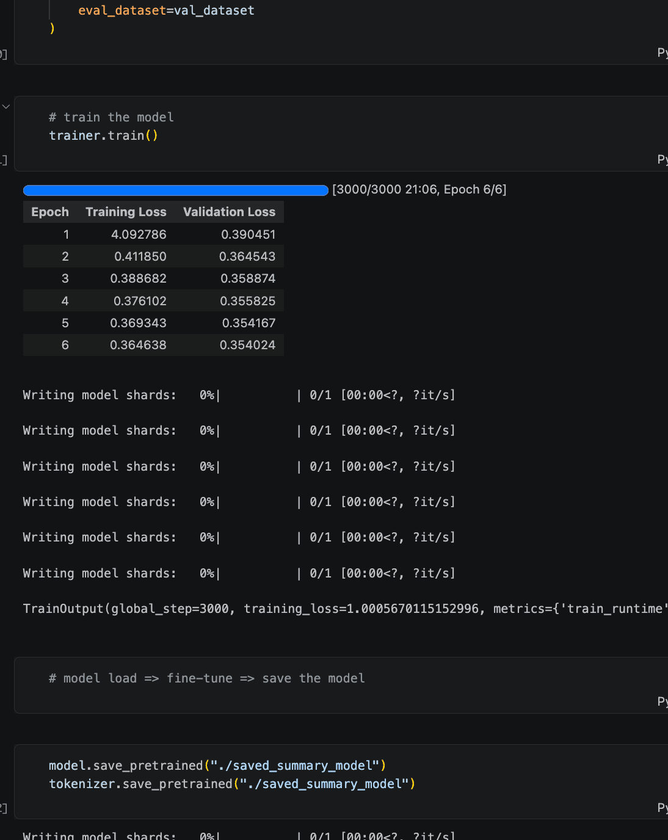Click the epoch number 1 cell
Viewport: 668px width, 840px height.
(66, 234)
